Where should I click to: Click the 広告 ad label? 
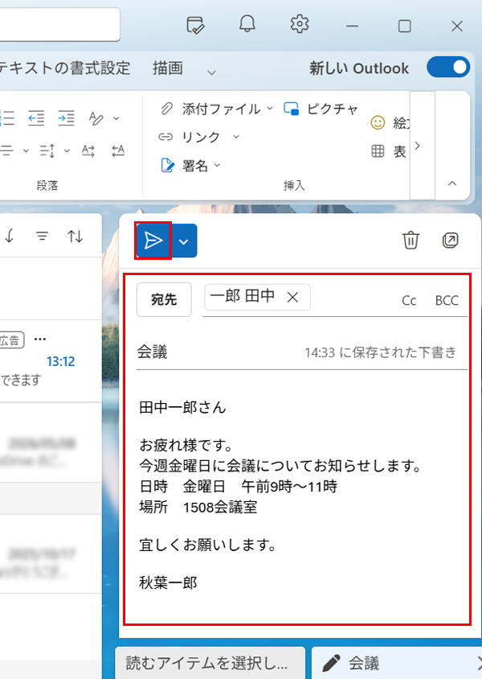11,340
